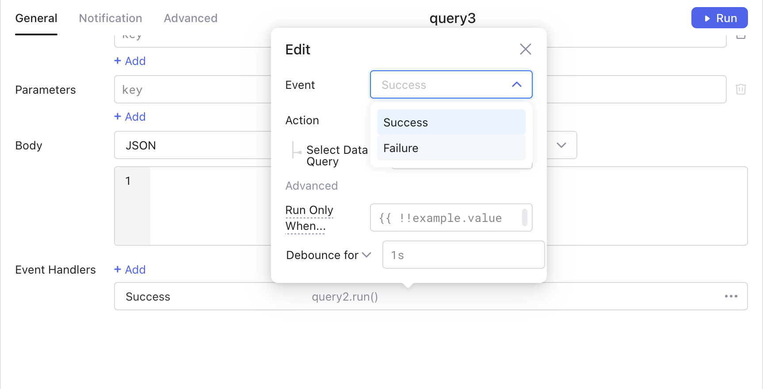Click the trash icon beside Parameters row
Viewport: 763px width, 389px height.
(x=740, y=89)
